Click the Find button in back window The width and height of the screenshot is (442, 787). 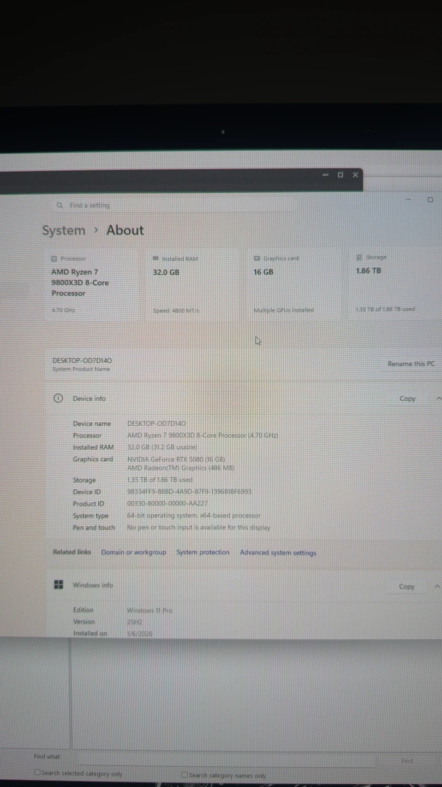coord(407,760)
